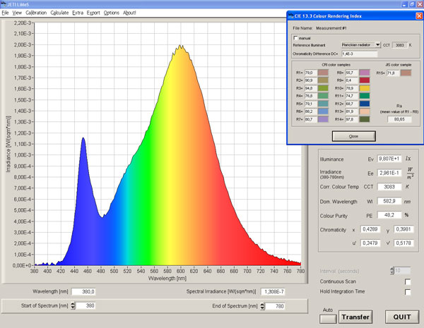The image size is (424, 328).
Task: Click the Illuminance Ev value field
Action: click(389, 159)
